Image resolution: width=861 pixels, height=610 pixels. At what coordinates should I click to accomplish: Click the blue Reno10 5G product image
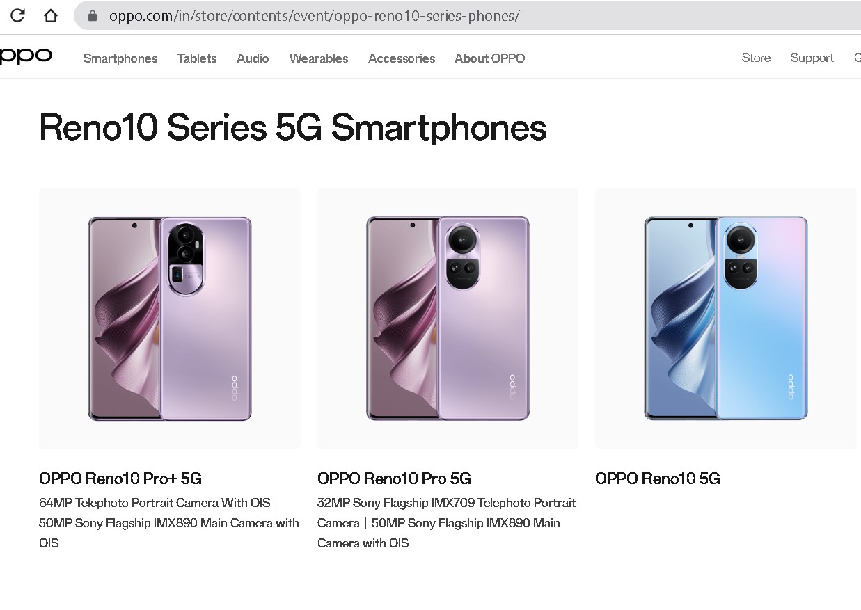(725, 317)
